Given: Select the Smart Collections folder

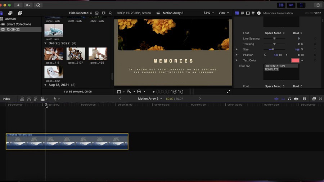Looking at the screenshot, I should tap(19, 24).
